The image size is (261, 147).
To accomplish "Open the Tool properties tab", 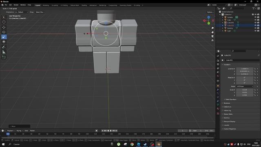I will pos(218,56).
